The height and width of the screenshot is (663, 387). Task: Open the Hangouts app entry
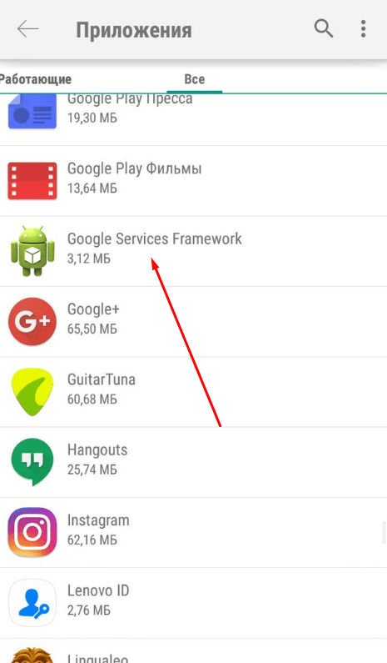click(193, 462)
